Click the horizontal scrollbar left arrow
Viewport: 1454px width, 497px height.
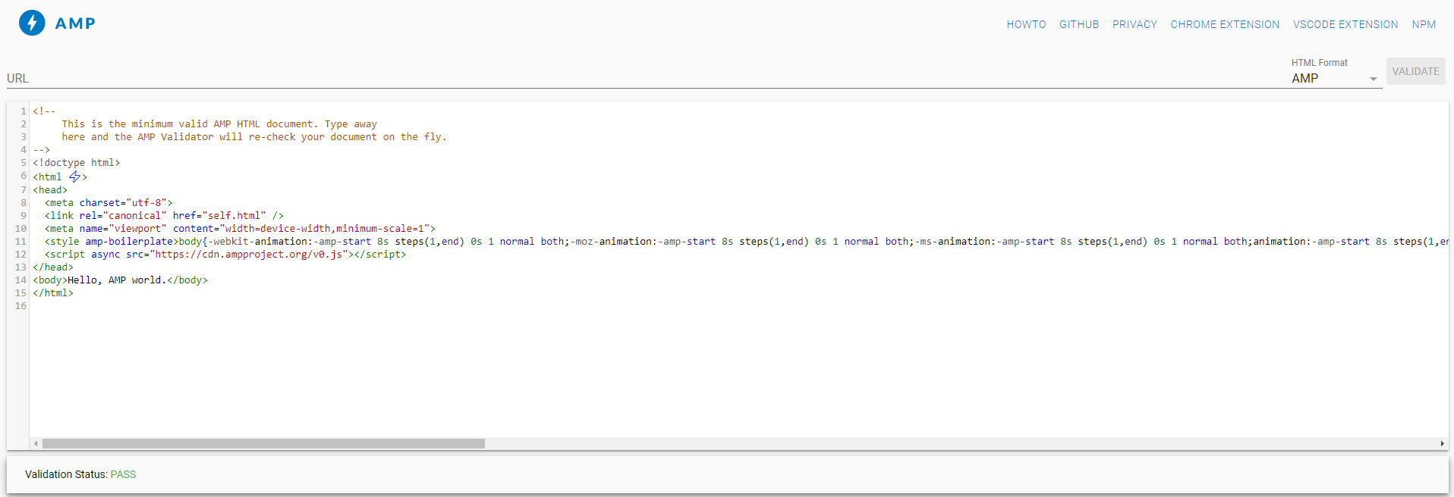(x=36, y=443)
